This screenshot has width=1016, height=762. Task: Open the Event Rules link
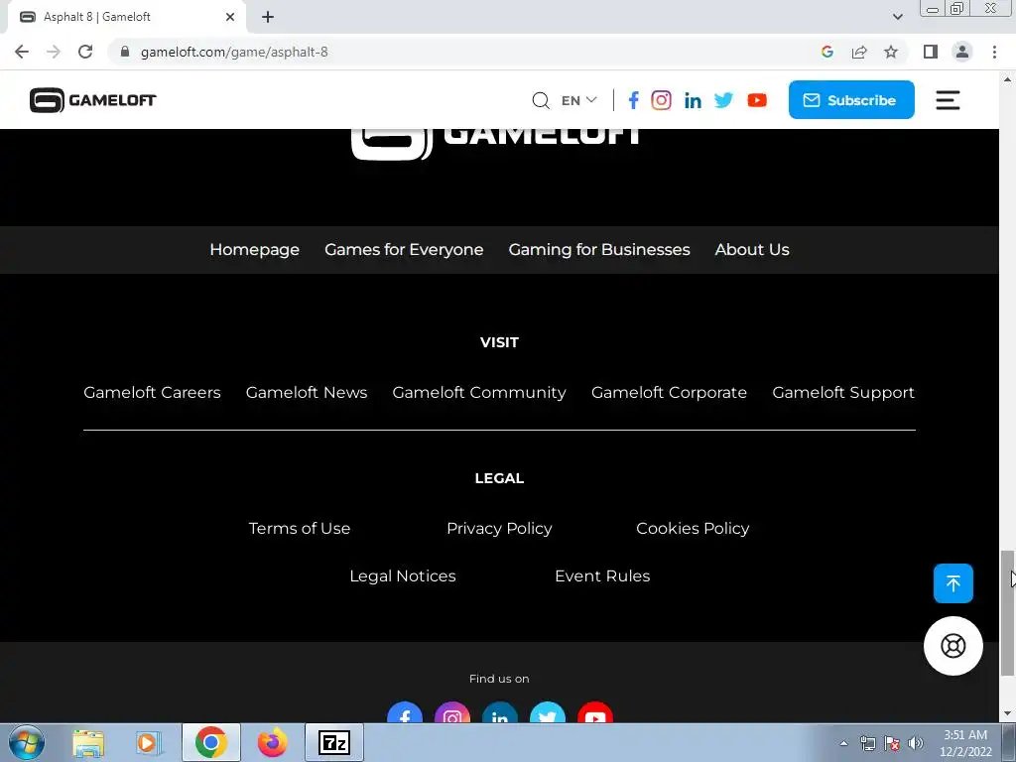click(602, 576)
